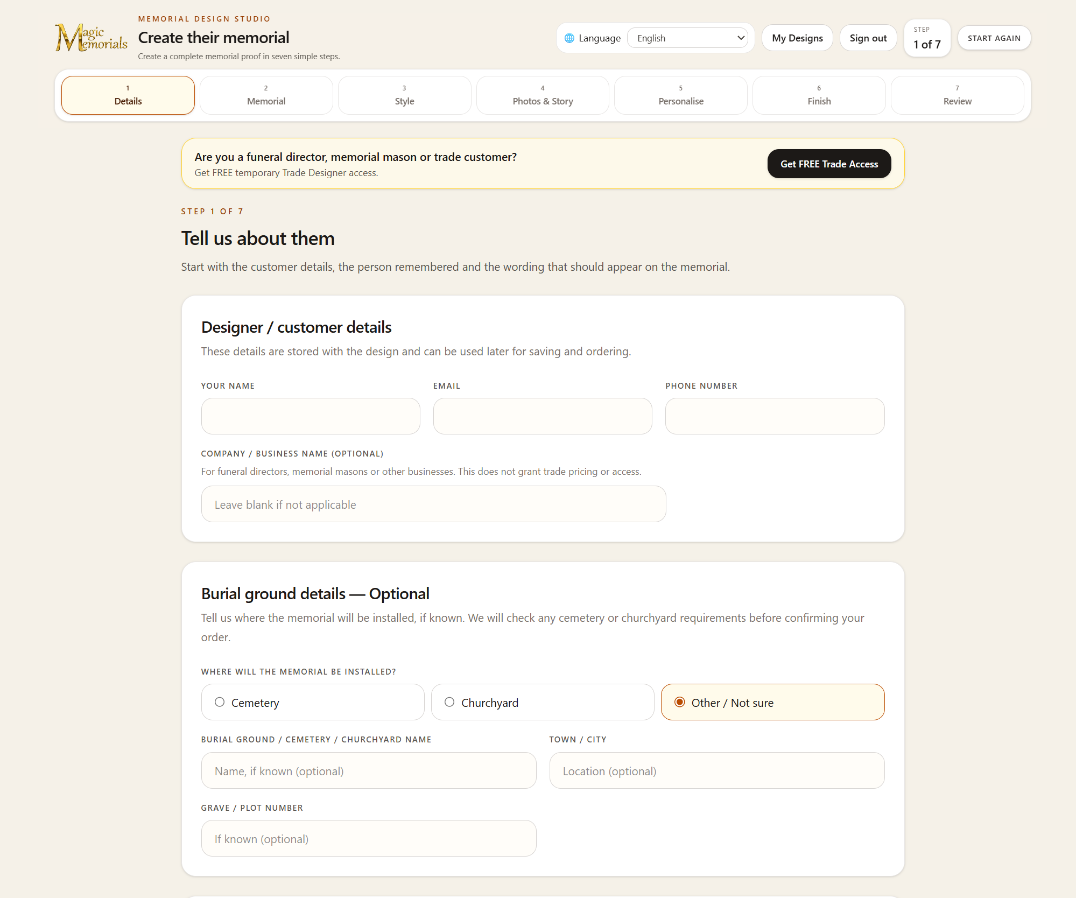The height and width of the screenshot is (898, 1076).
Task: Click into the Email field
Action: click(543, 416)
